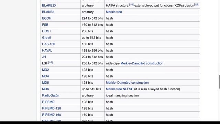Follow the NLFSR link in MD6 row
The width and height of the screenshot is (220, 124).
[128, 89]
